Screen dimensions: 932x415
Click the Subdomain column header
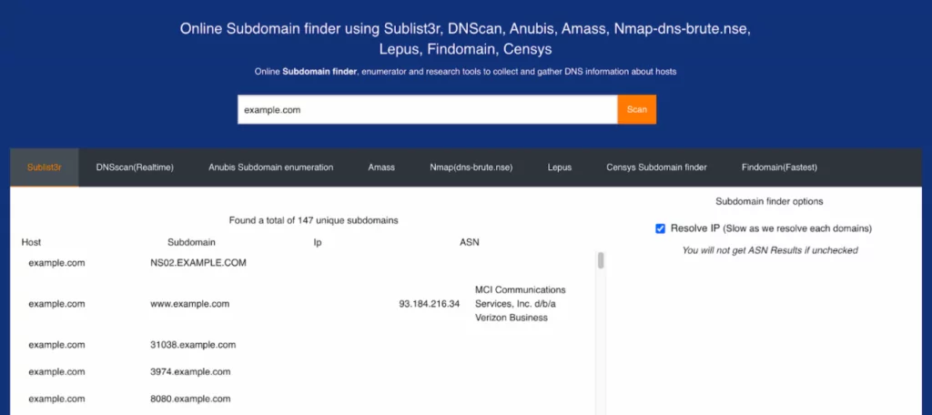click(x=191, y=243)
